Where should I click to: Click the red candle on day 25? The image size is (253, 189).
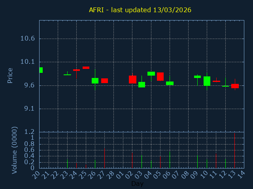coord(86,68)
